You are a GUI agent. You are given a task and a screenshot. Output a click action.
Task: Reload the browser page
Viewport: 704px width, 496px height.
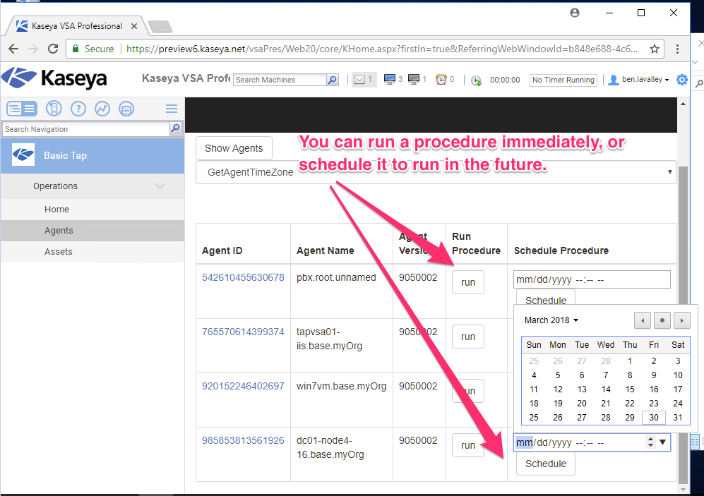pos(53,49)
